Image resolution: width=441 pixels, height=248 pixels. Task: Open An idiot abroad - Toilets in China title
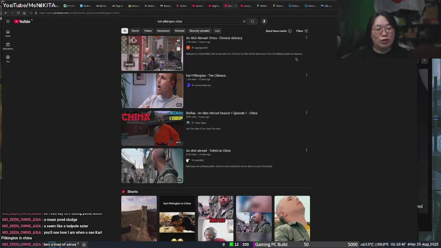point(208,151)
